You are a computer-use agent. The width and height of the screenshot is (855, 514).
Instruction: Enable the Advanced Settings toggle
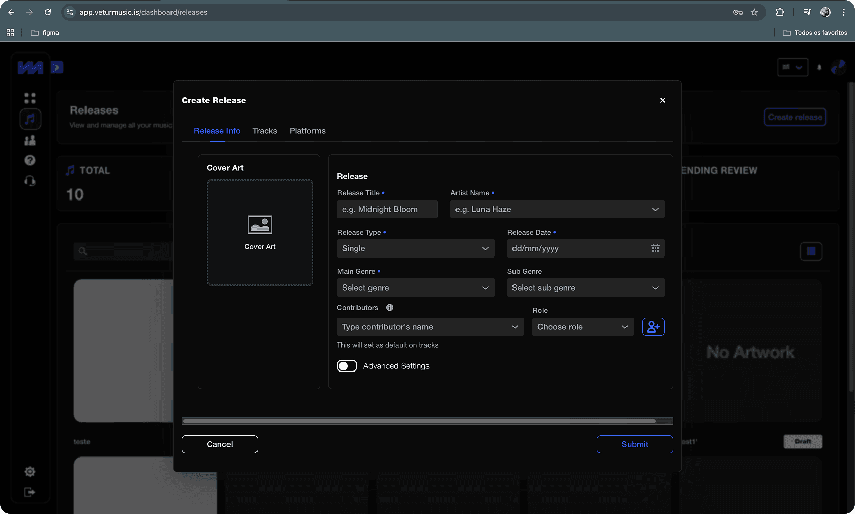pos(347,366)
